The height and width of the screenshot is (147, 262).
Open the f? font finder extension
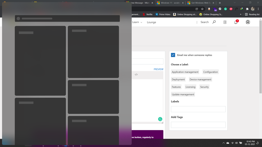pos(237,9)
